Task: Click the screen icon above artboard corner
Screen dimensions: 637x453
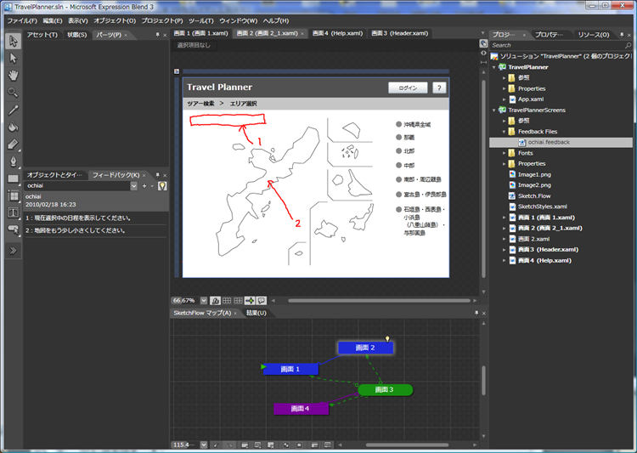Action: click(x=177, y=71)
